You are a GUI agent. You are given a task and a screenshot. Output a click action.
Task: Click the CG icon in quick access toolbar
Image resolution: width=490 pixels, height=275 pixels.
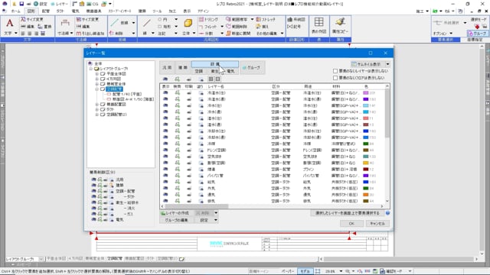(93, 4)
